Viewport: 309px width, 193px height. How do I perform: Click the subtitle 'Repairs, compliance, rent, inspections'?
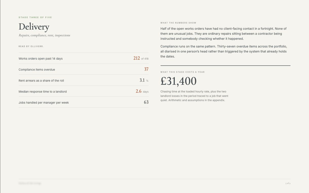pos(44,35)
